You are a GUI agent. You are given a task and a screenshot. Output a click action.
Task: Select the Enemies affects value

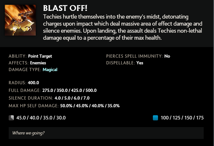[x=38, y=63]
